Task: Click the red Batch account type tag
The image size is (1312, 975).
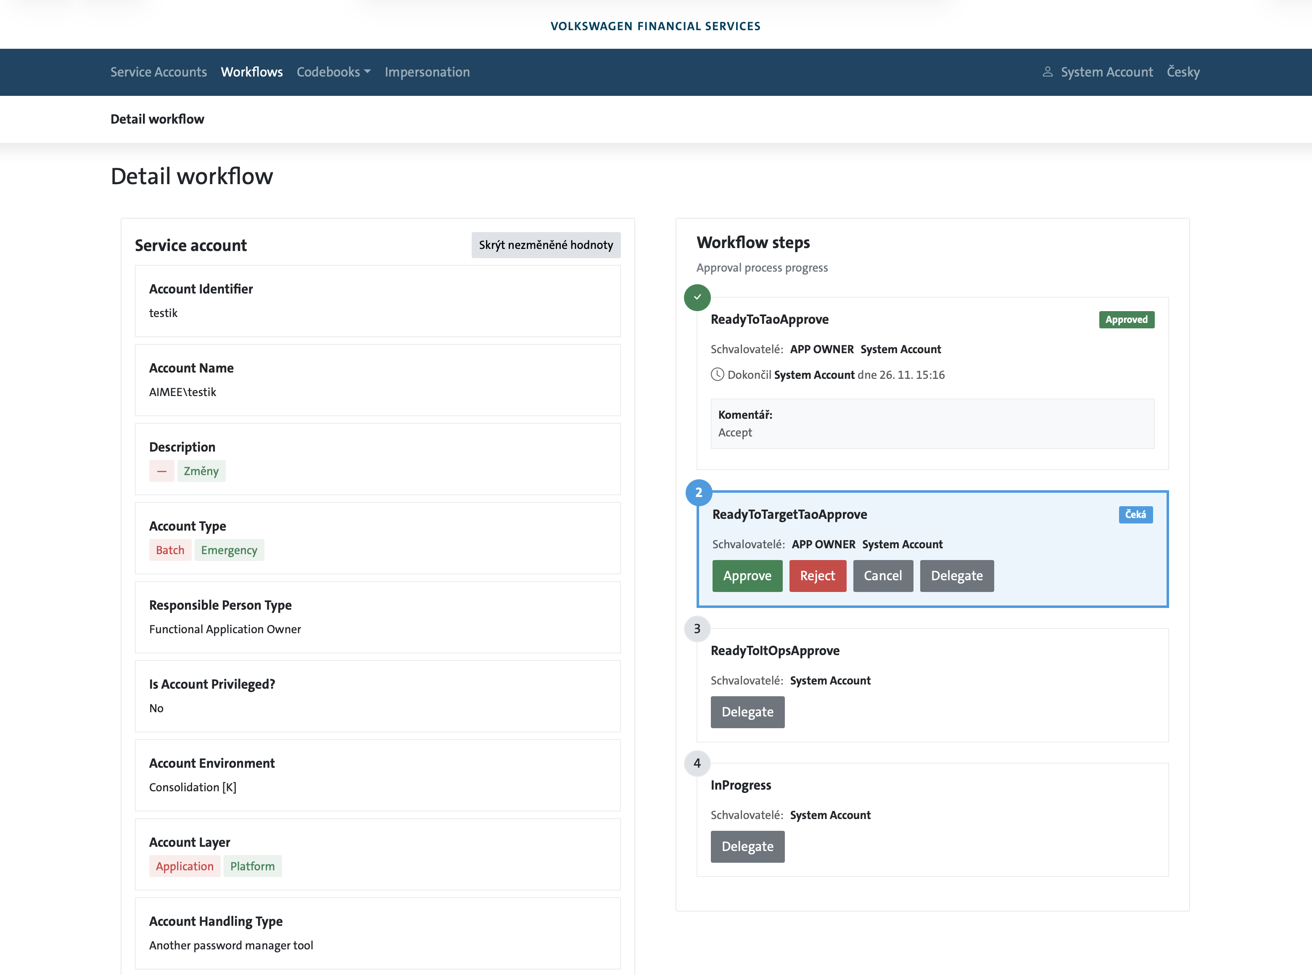Action: point(170,550)
